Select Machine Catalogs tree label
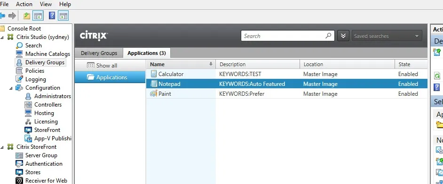The image size is (443, 184). coord(48,54)
